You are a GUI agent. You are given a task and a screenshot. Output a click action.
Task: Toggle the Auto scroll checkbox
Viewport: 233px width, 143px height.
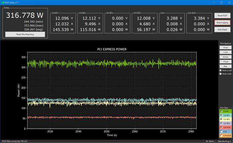(220, 70)
